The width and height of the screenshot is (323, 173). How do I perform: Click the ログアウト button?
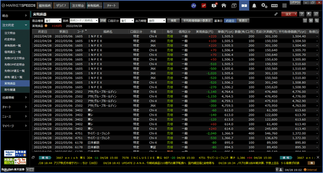295,3
